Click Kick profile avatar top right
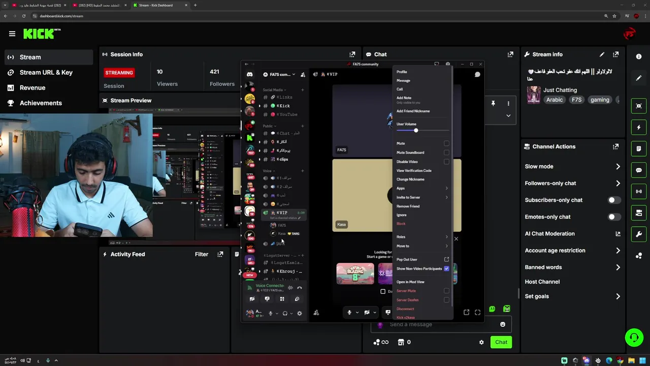Image resolution: width=650 pixels, height=366 pixels. tap(630, 34)
